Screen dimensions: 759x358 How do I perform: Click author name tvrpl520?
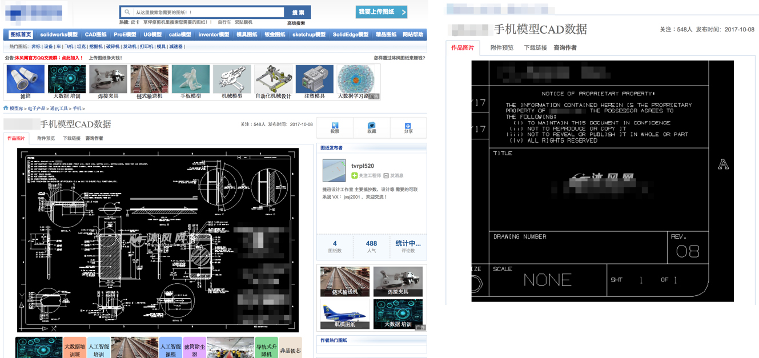coord(363,166)
